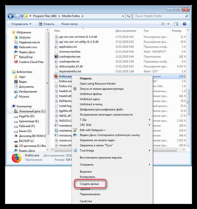This screenshot has width=197, height=209.
Task: Select Библиотеки in the navigation tree
Action: [24, 72]
